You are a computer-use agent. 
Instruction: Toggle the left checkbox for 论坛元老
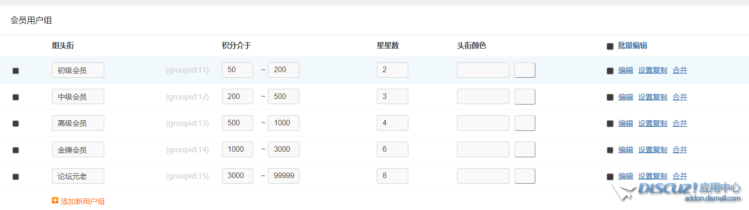coord(16,177)
